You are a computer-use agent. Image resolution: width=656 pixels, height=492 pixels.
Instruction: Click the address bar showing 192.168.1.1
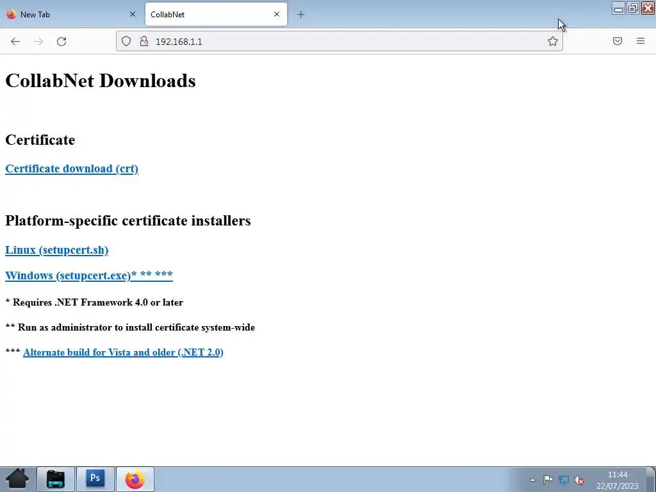(x=339, y=42)
